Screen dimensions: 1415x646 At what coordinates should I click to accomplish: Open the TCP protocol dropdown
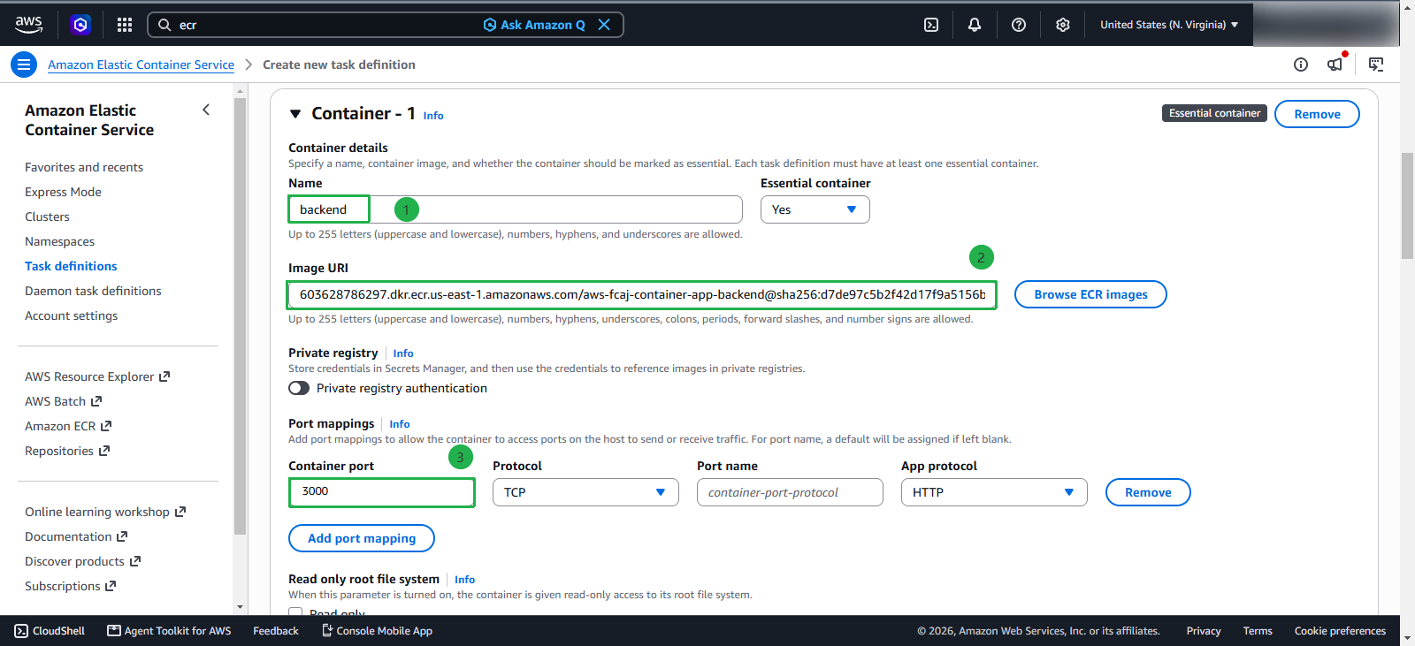pyautogui.click(x=585, y=492)
